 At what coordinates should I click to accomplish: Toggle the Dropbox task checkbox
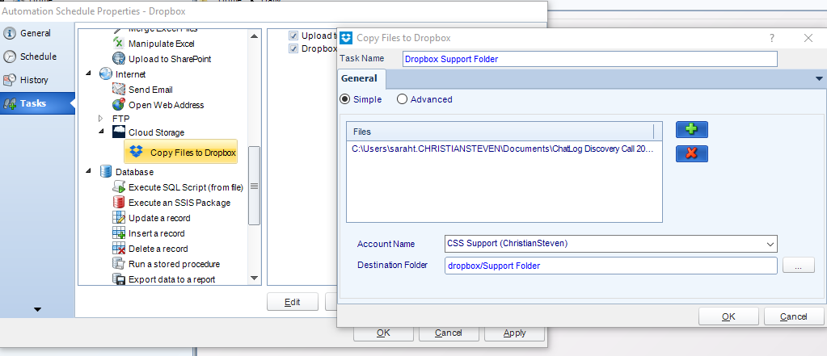293,48
